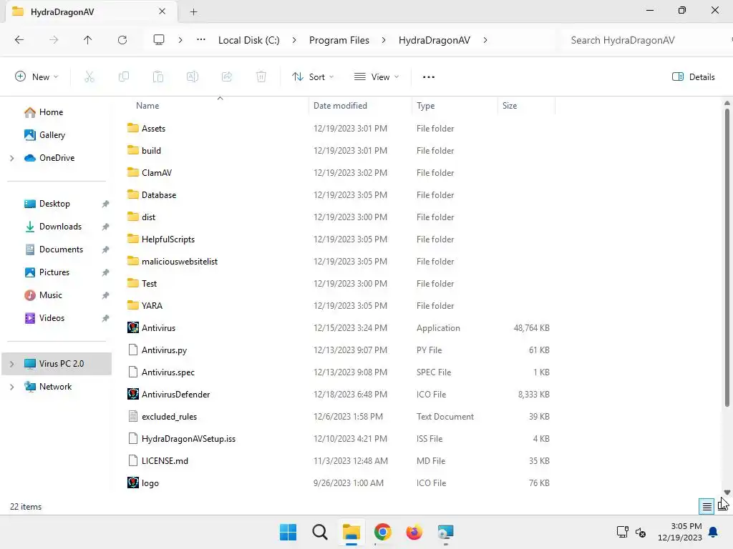Screen dimensions: 733x549
Task: Open Documents quick access folder
Action: [61, 249]
